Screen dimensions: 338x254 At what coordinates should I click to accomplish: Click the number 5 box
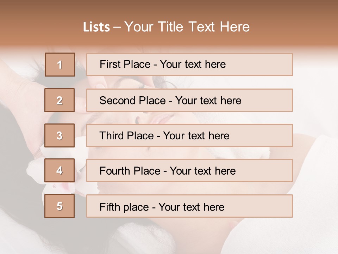(60, 206)
